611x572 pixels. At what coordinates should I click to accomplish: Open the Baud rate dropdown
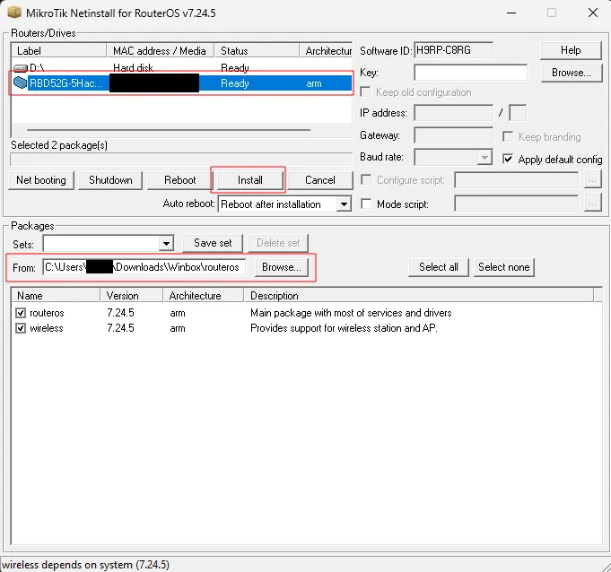484,157
